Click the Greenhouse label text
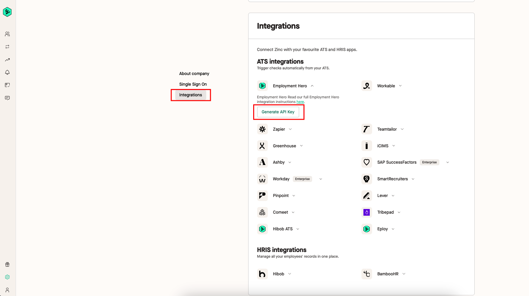 tap(284, 146)
